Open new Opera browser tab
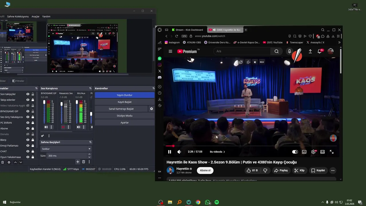This screenshot has height=206, width=366. [246, 30]
